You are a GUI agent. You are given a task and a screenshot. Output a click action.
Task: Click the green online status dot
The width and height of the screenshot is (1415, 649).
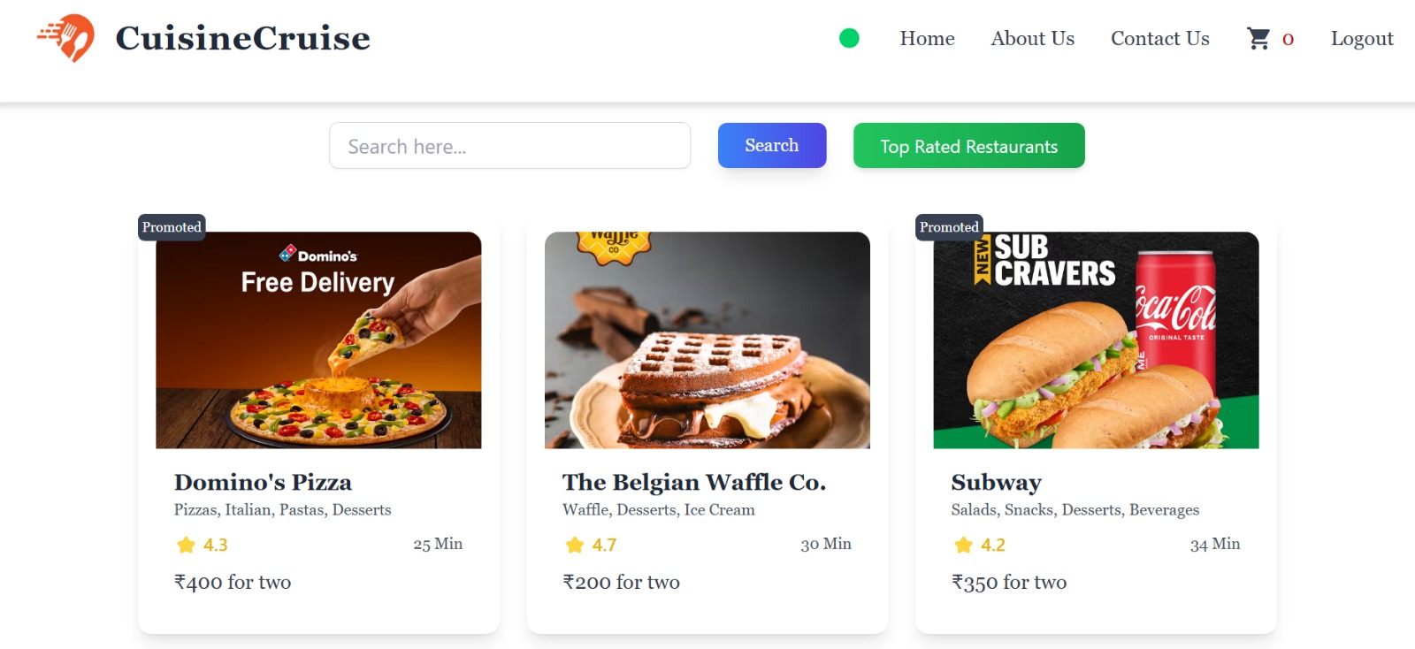[x=849, y=38]
